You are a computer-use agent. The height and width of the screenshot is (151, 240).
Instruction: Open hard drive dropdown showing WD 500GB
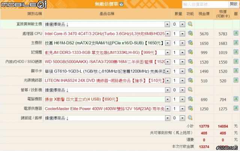107,62
